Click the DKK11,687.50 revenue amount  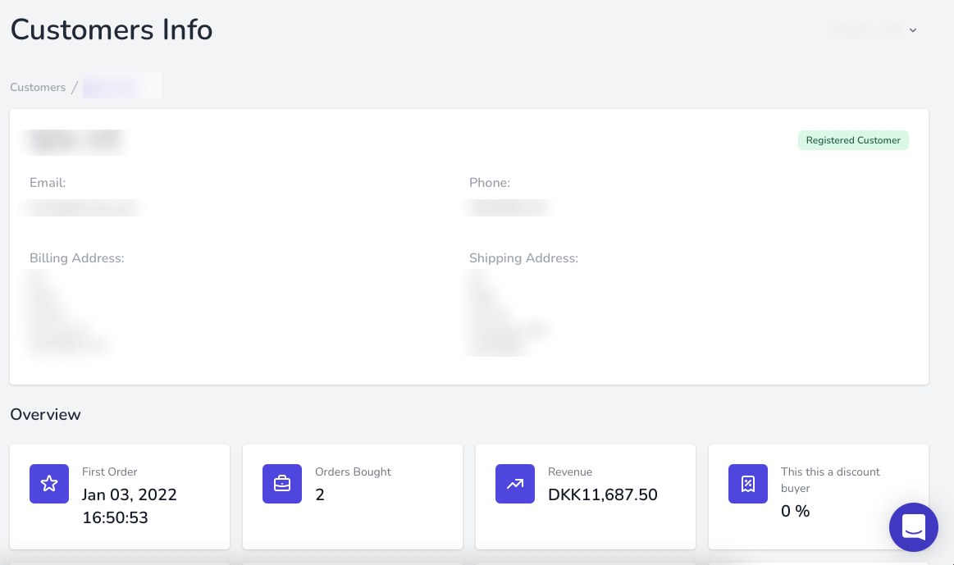coord(603,494)
